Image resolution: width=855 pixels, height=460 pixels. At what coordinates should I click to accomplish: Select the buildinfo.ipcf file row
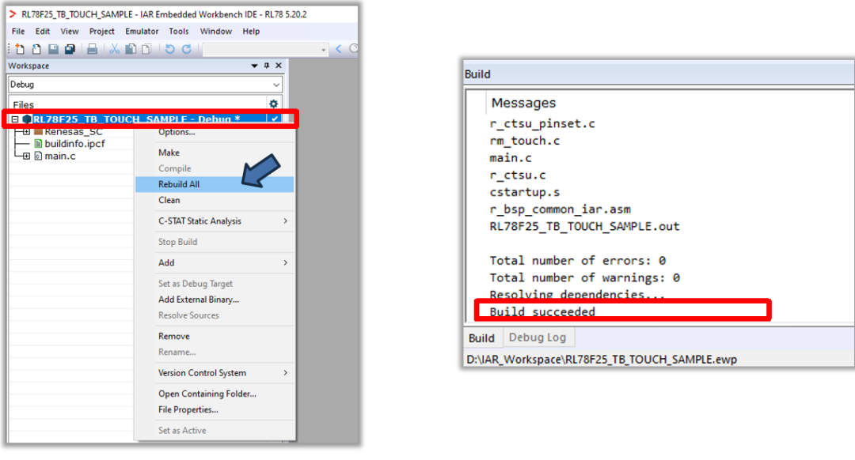click(74, 144)
